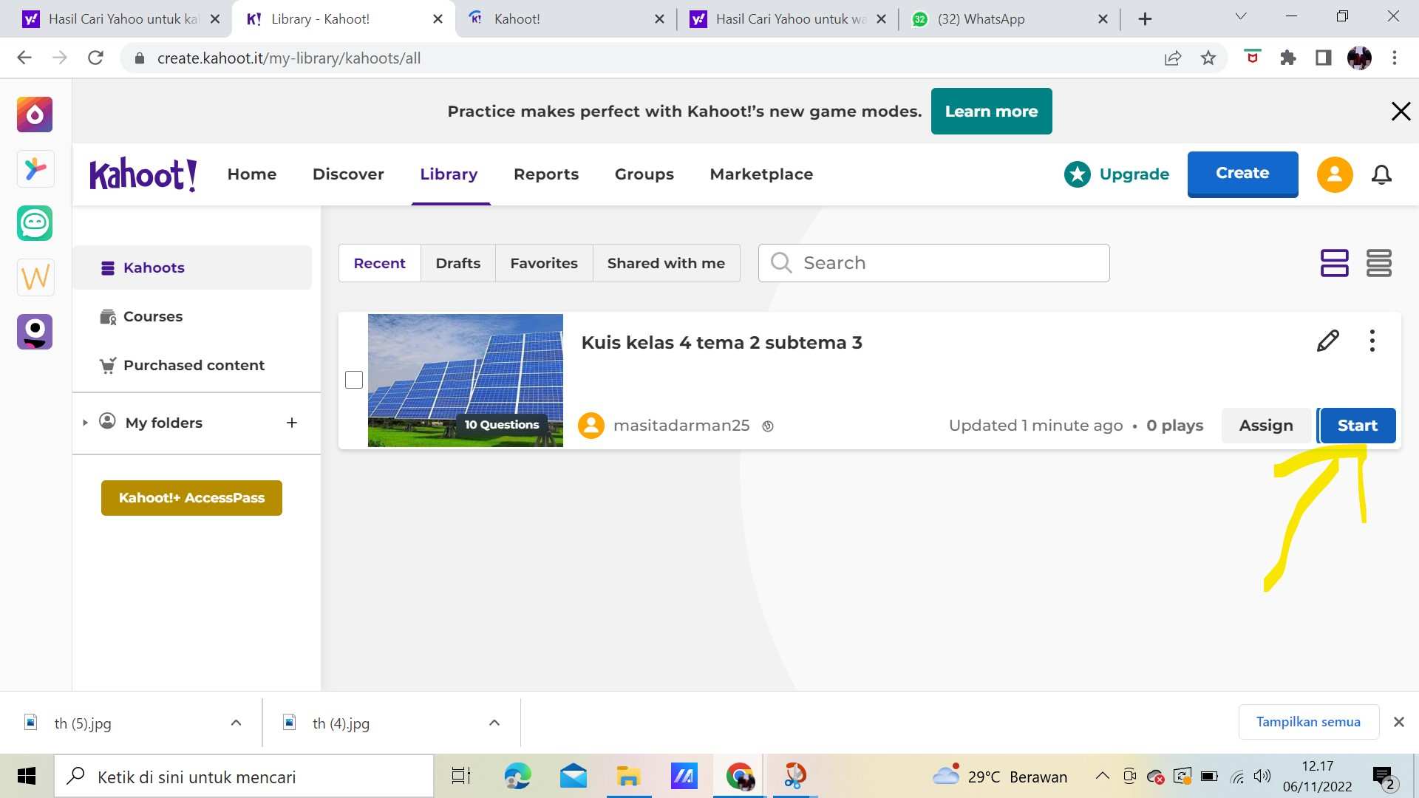The width and height of the screenshot is (1419, 798).
Task: Click the Start button for the kahoot
Action: (x=1358, y=426)
